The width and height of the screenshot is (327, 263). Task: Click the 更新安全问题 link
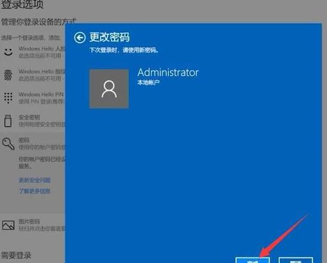35,180
